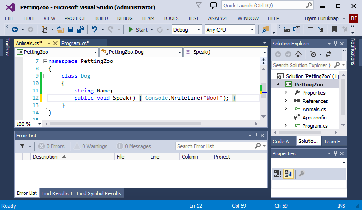Open the notifications flag (funnel) icon in the title bar

[x=199, y=5]
